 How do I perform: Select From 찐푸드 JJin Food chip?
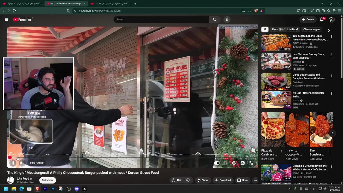coord(285,29)
